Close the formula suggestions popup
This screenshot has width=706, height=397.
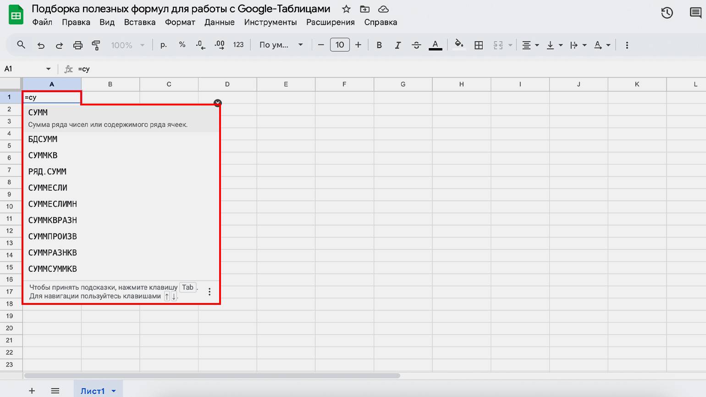pos(218,103)
